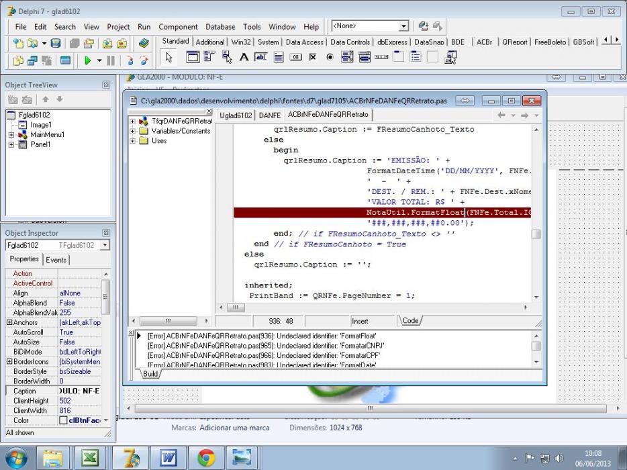Viewport: 627px width, 470px height.
Task: Open the Uglad6102 editor tab
Action: coord(236,115)
